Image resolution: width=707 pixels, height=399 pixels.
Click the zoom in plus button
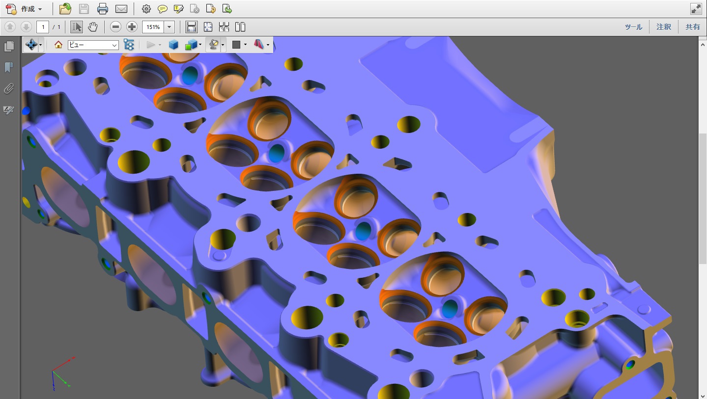[x=132, y=27]
